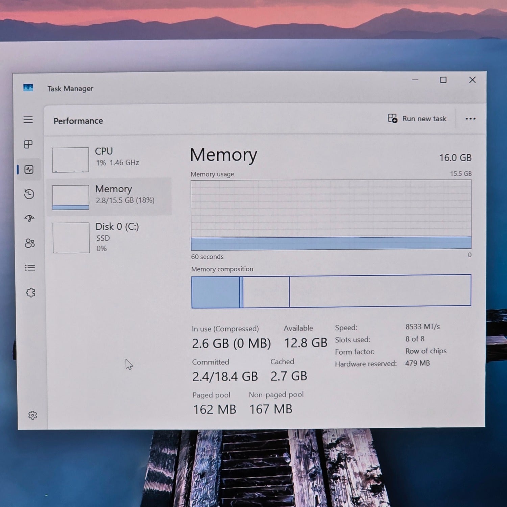Select the Performance page icon
The height and width of the screenshot is (507, 507).
coord(29,169)
